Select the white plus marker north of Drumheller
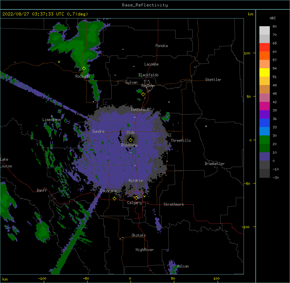 [206, 126]
